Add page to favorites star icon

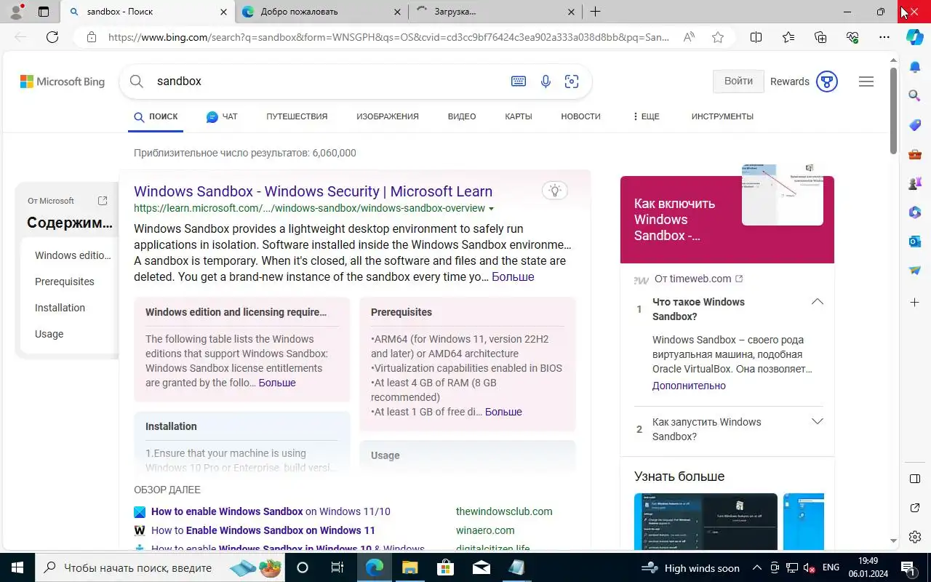click(x=718, y=37)
